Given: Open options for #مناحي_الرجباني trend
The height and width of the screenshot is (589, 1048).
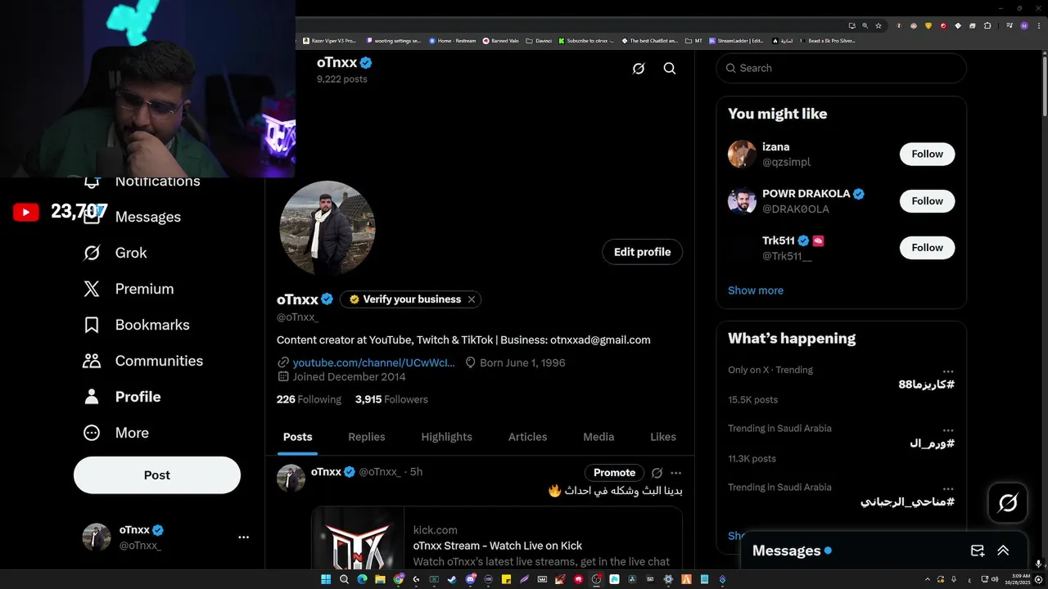Looking at the screenshot, I should click(948, 489).
